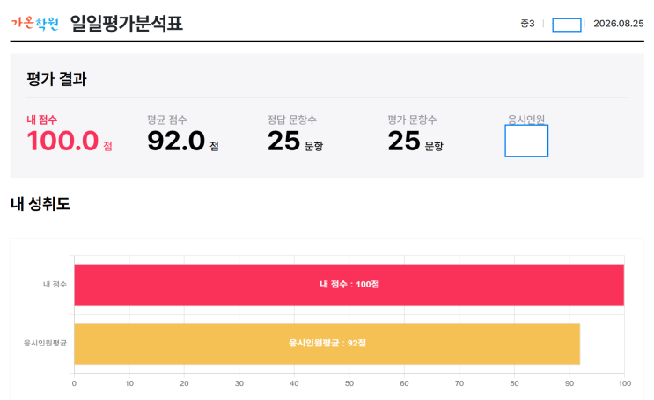This screenshot has width=654, height=400.
Task: Click the 응시인원 label text
Action: pyautogui.click(x=526, y=120)
